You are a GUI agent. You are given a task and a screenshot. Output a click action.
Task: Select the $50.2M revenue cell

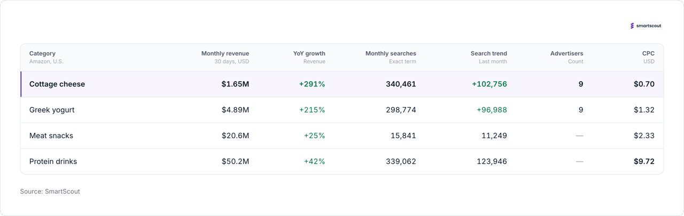(235, 161)
